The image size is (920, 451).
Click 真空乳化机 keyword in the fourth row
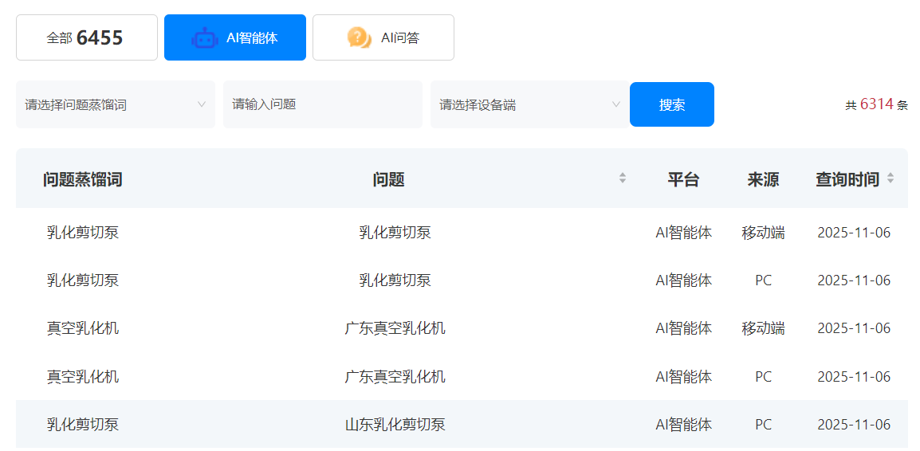pos(83,376)
